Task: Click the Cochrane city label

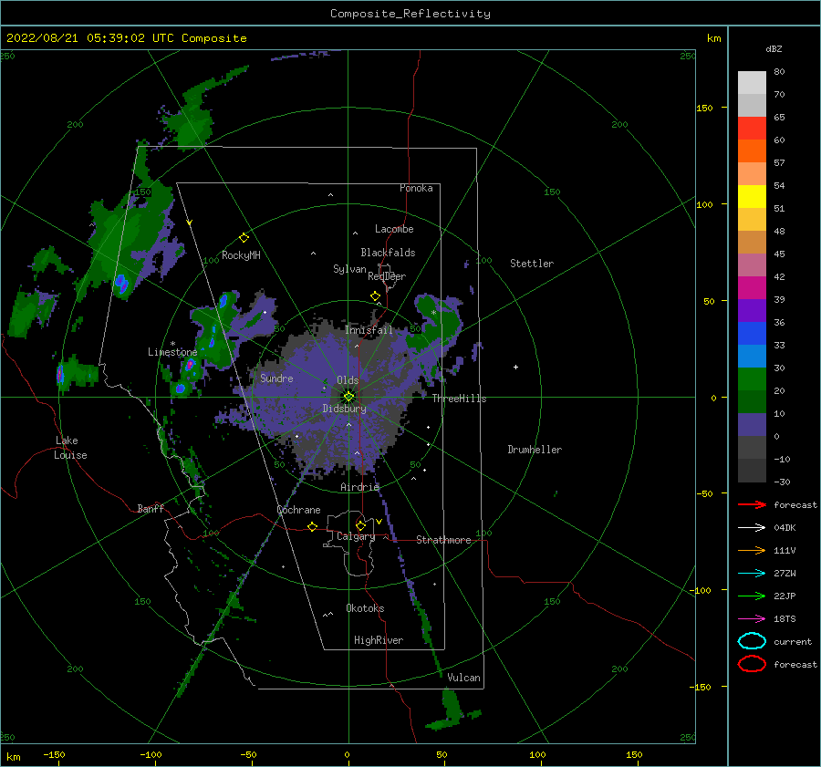Action: 298,510
